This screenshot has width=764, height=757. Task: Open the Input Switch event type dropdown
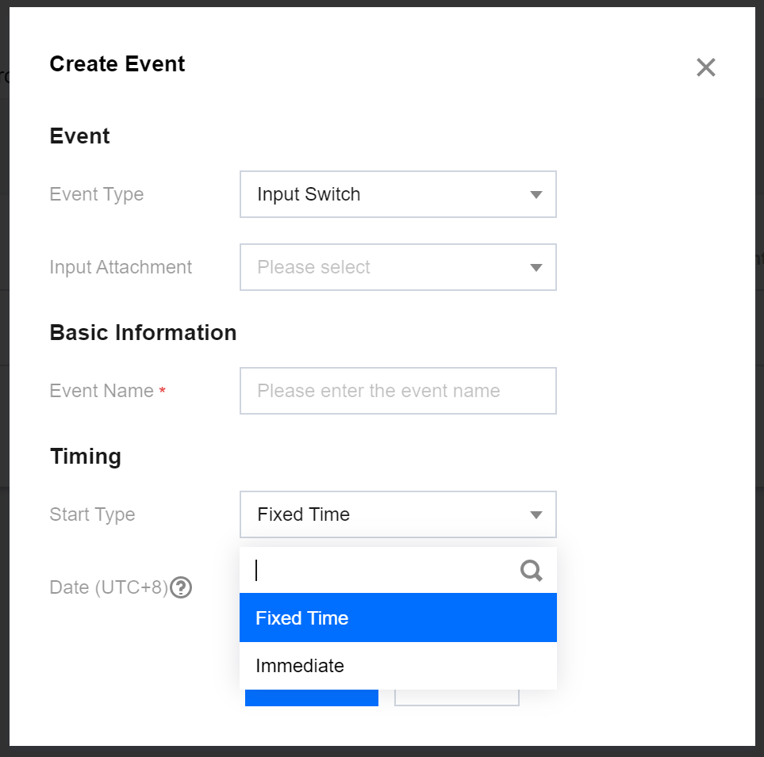(x=397, y=194)
